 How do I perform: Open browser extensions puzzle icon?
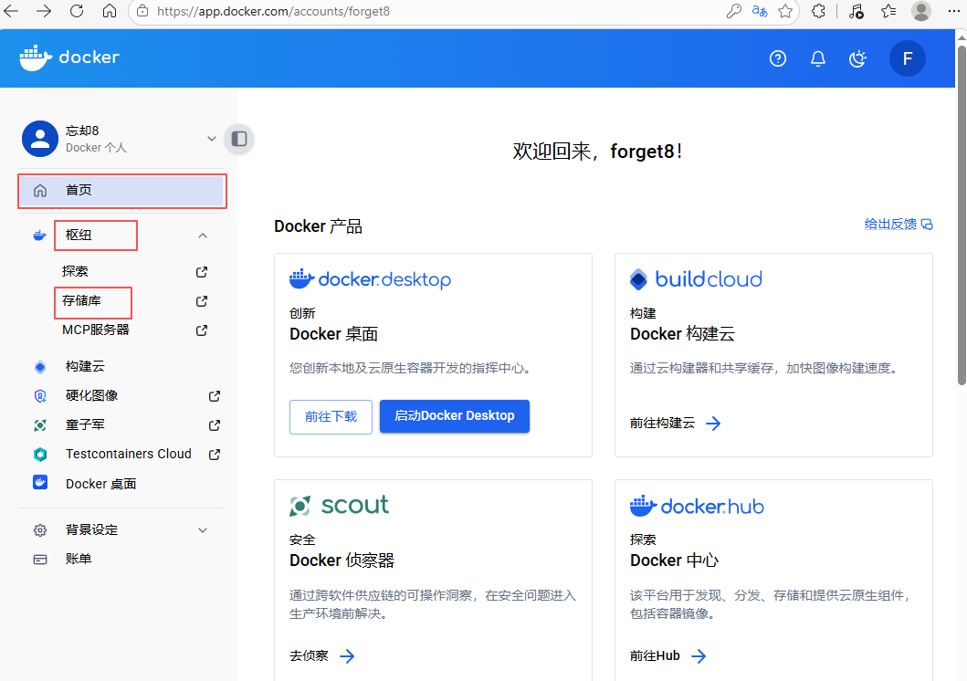tap(818, 11)
